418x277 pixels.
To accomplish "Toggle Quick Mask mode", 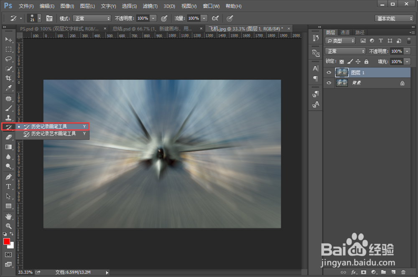I will (x=8, y=254).
